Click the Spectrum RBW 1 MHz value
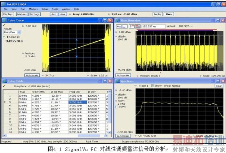 (x=121, y=104)
